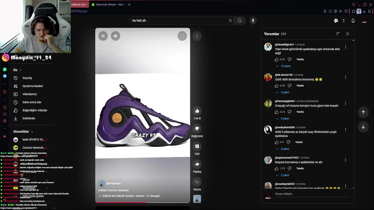Expand 2 yanıt replies
Image resolution: width=374 pixels, height=210 pixels.
tap(283, 175)
